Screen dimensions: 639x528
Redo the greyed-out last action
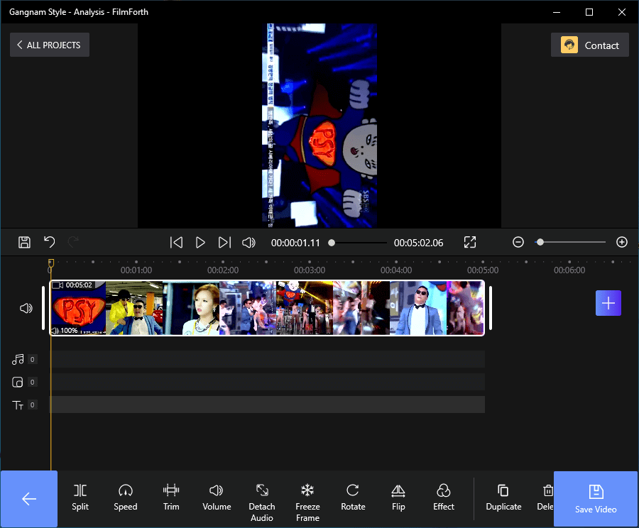point(73,243)
